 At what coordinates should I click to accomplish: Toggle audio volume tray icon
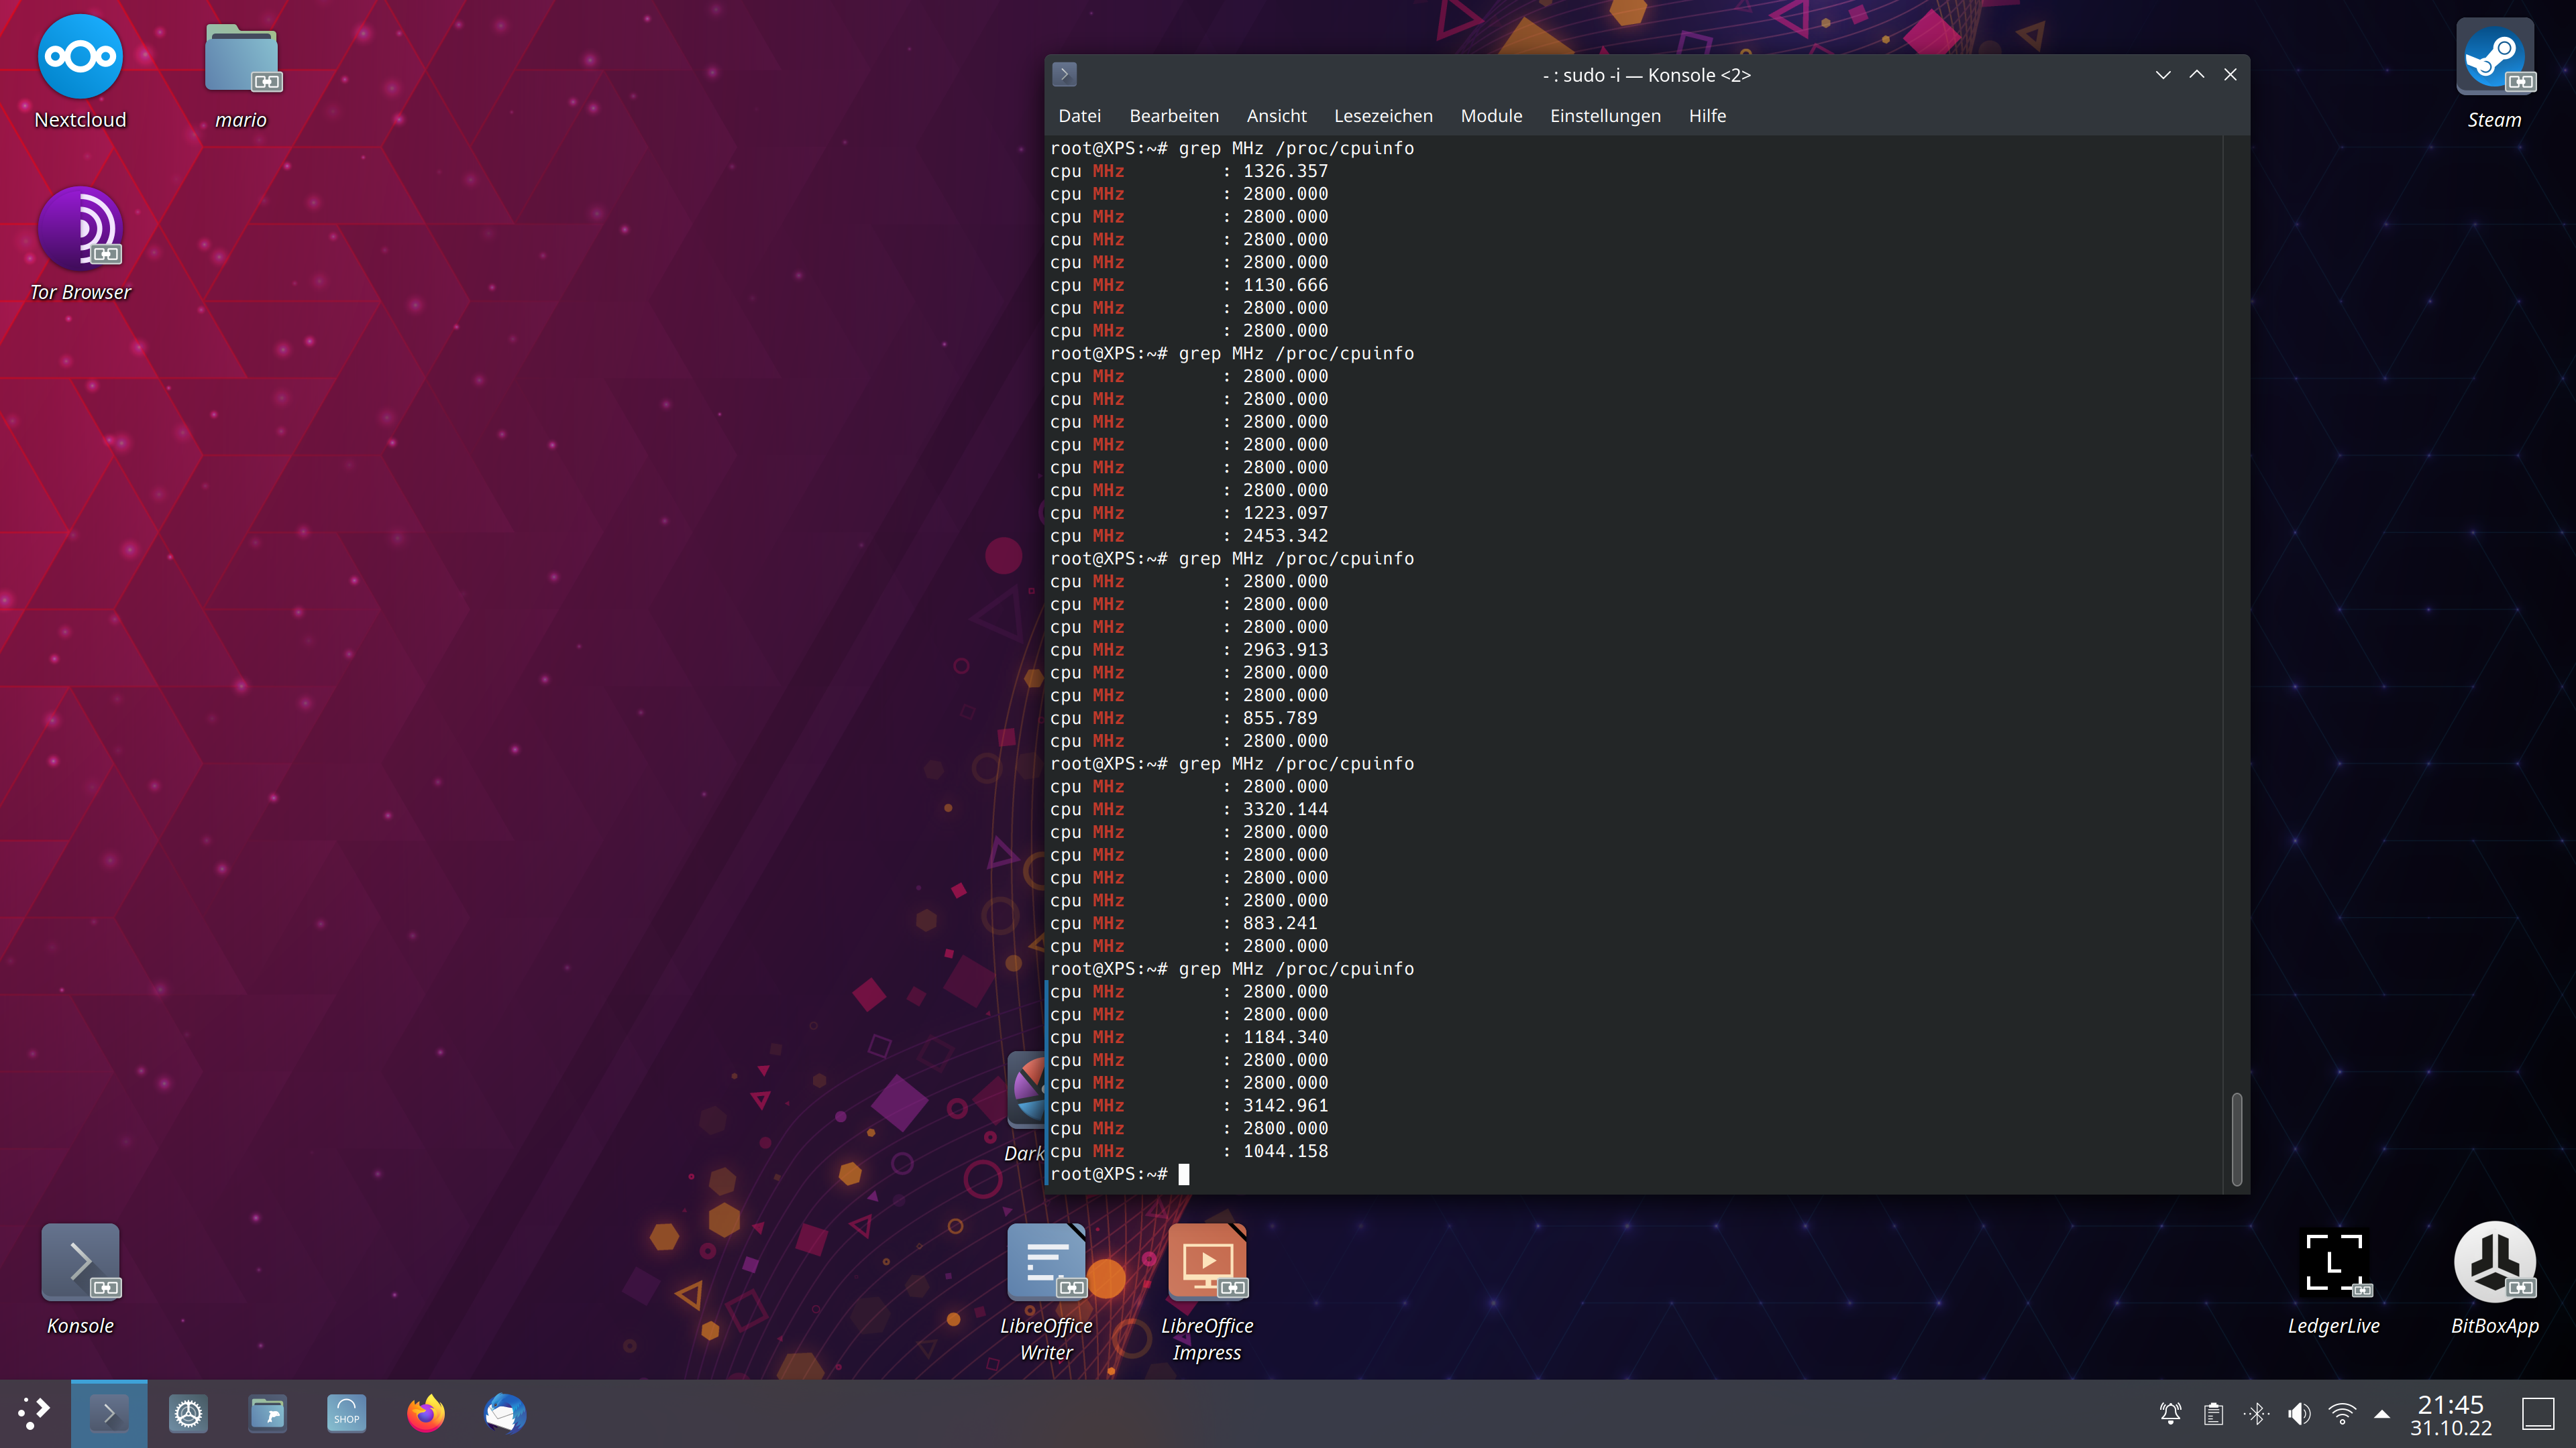click(2299, 1413)
